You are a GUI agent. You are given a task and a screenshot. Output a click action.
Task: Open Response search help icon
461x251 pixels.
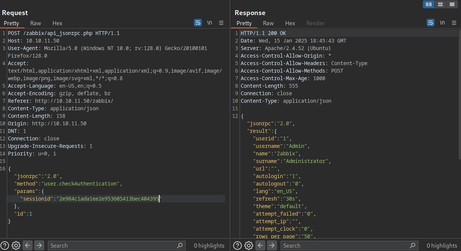[x=237, y=246]
